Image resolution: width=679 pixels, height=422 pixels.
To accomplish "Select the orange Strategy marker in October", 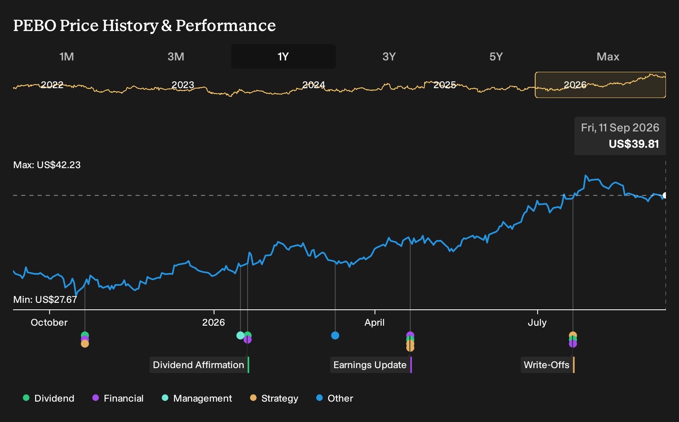I will click(x=85, y=344).
